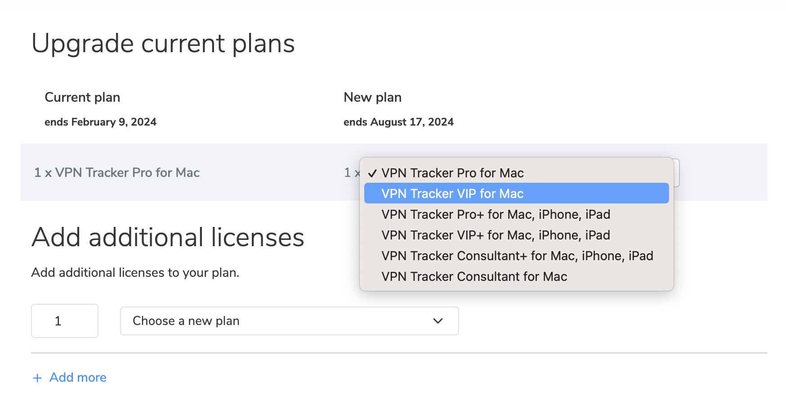Keep "VPN Tracker Pro for Mac" selected
Image resolution: width=786 pixels, height=397 pixels.
click(x=452, y=172)
